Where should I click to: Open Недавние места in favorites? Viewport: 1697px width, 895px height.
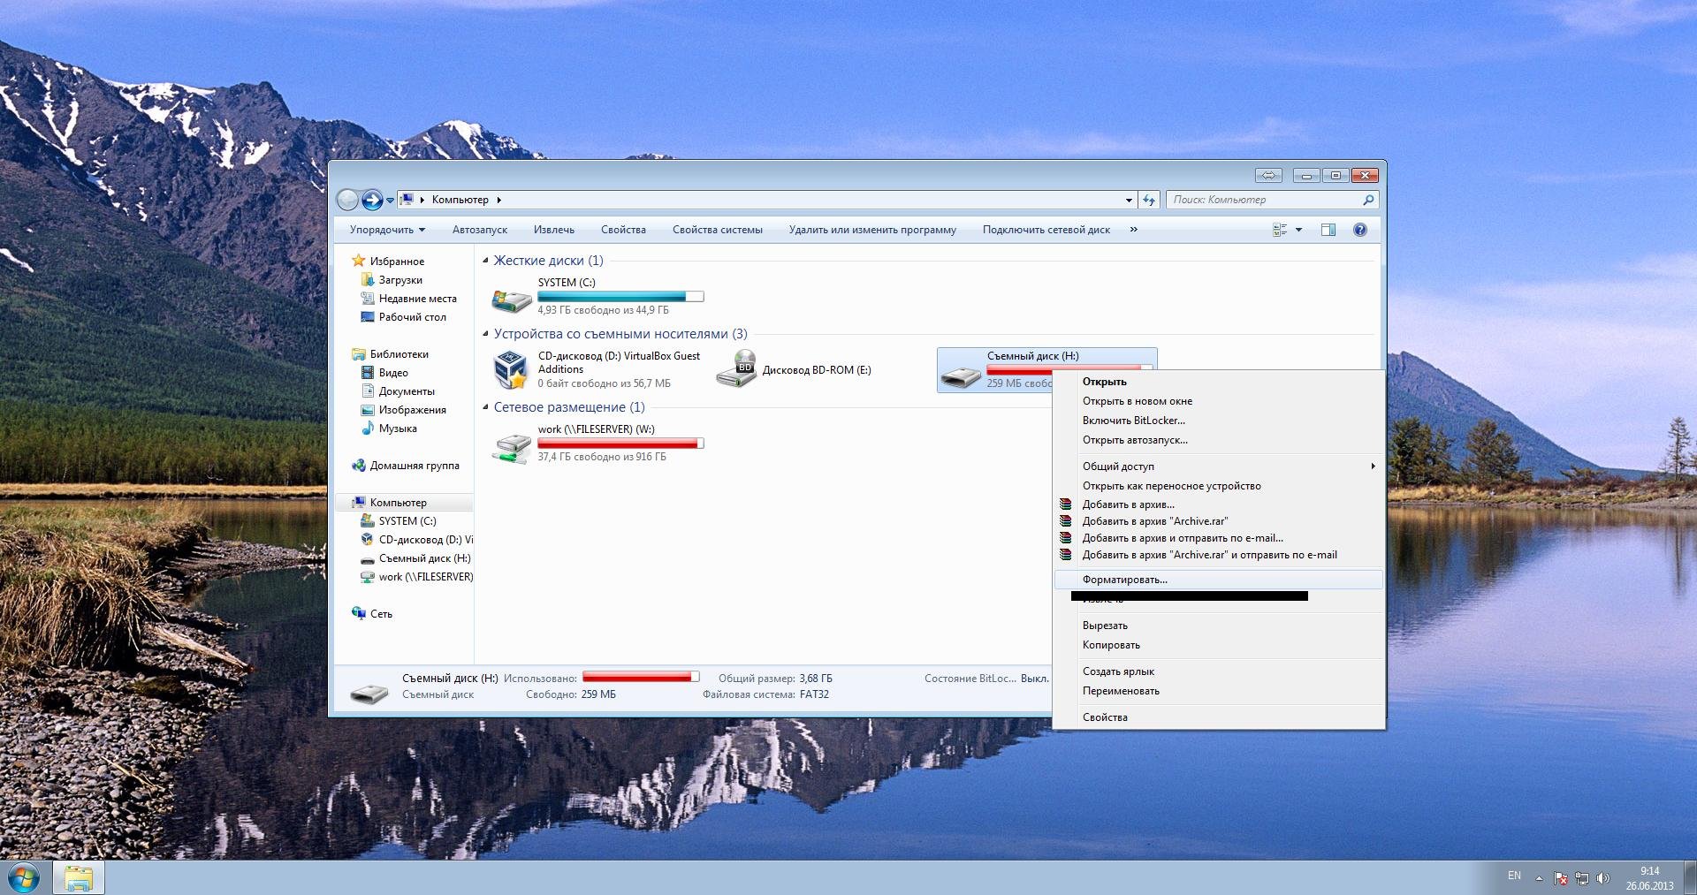417,299
